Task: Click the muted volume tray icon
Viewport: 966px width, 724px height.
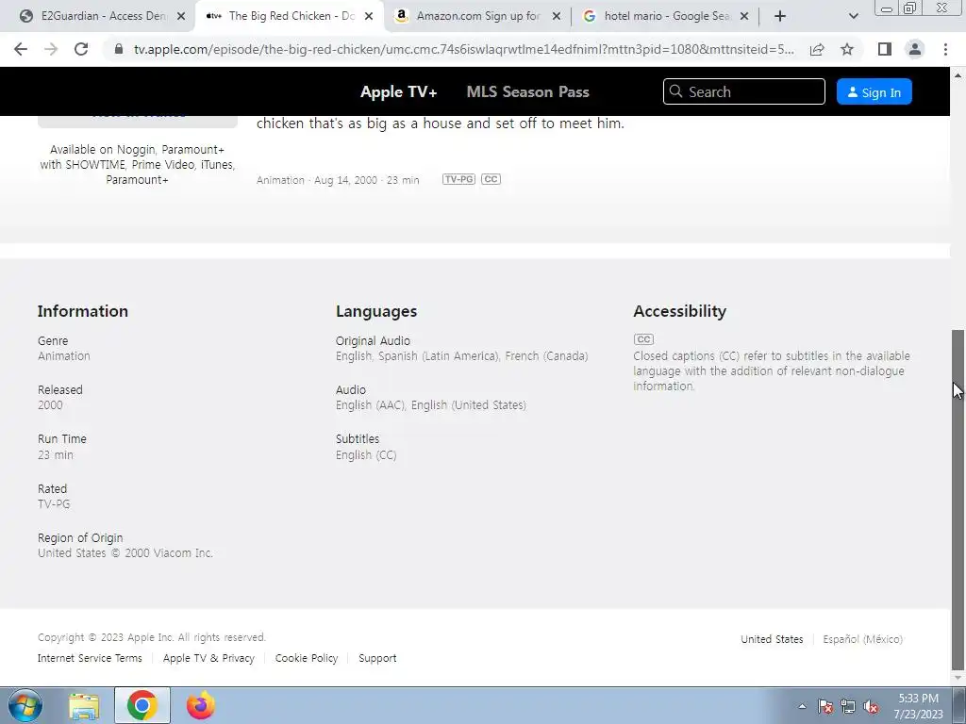Action: pyautogui.click(x=871, y=706)
